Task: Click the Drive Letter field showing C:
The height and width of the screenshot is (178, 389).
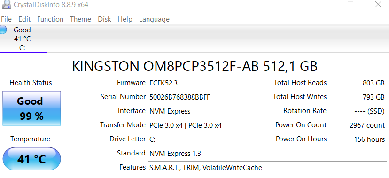Action: pos(201,139)
